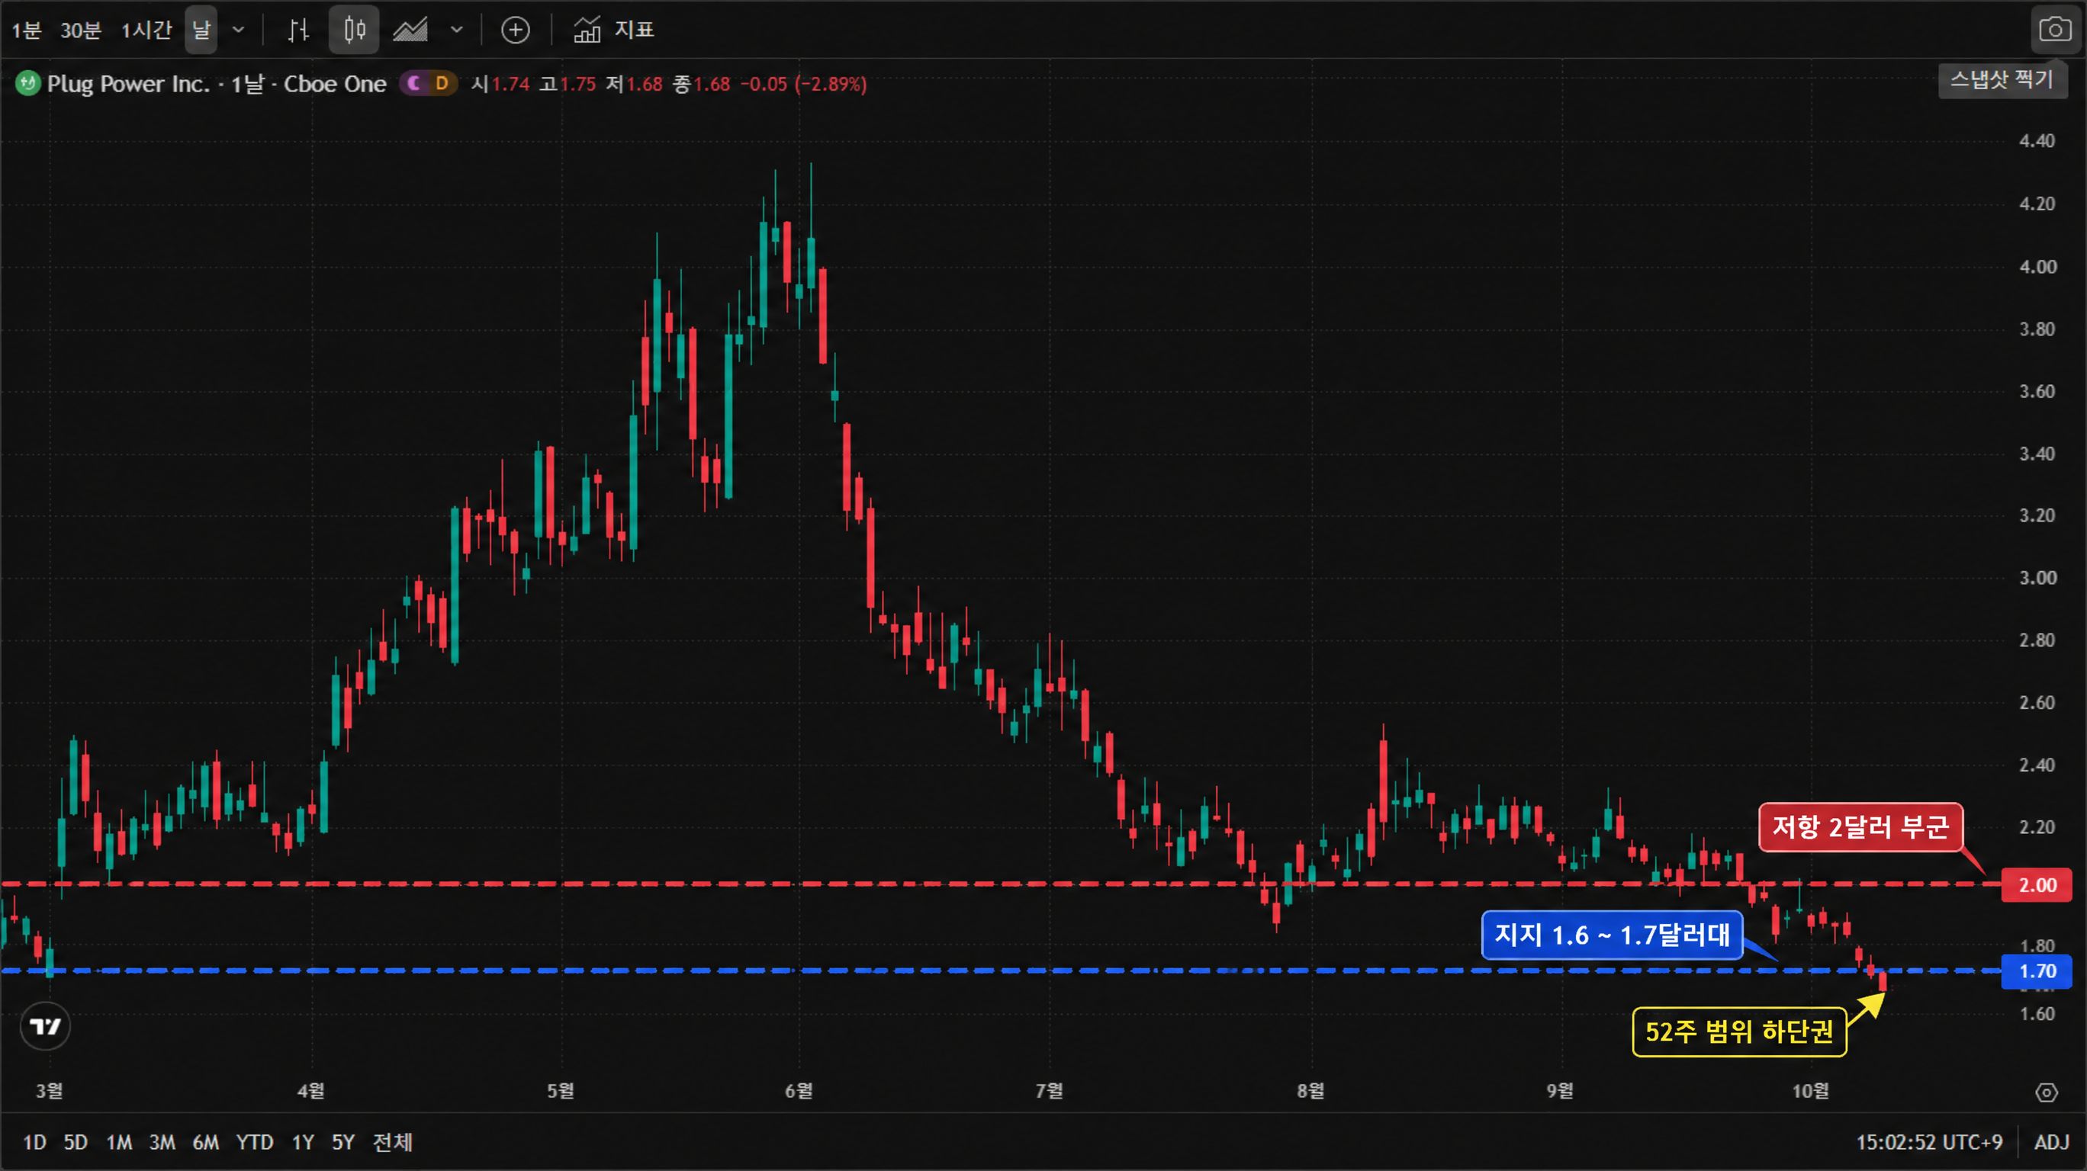Click the purple moon session badge
The height and width of the screenshot is (1171, 2087).
[x=415, y=83]
